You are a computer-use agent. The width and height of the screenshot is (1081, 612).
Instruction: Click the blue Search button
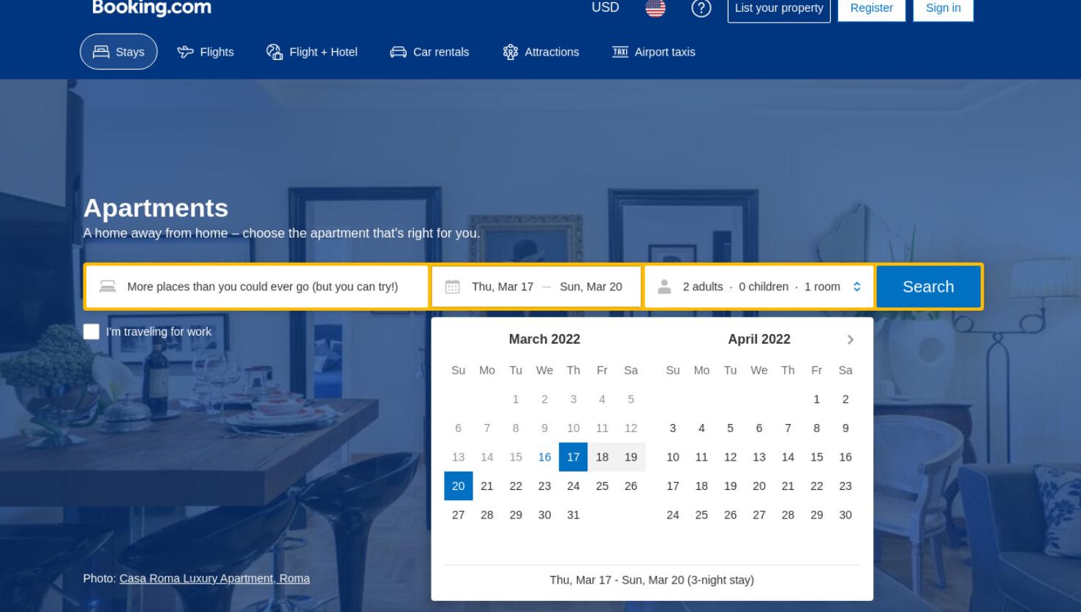pos(928,287)
